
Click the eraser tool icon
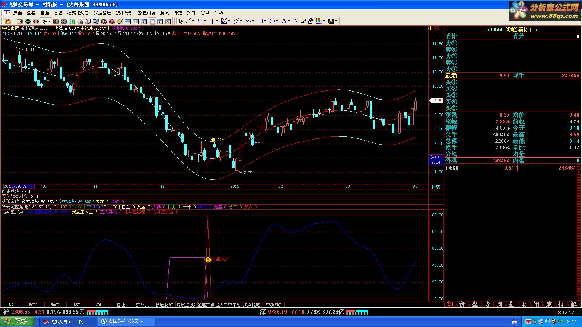pos(303,21)
